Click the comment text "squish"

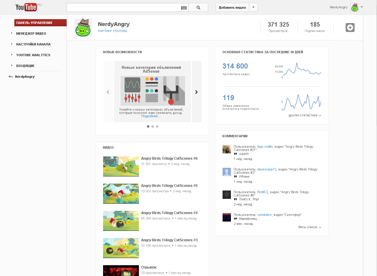click(x=244, y=154)
